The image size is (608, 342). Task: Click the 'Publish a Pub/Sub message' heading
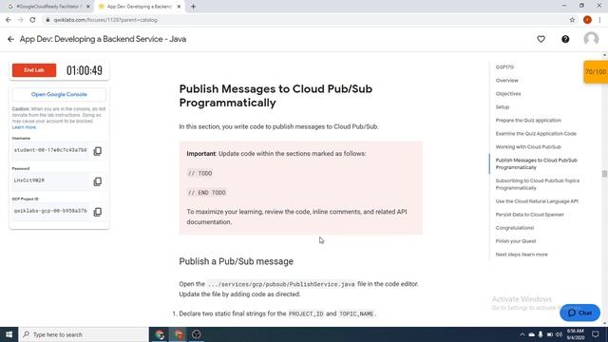(x=237, y=261)
